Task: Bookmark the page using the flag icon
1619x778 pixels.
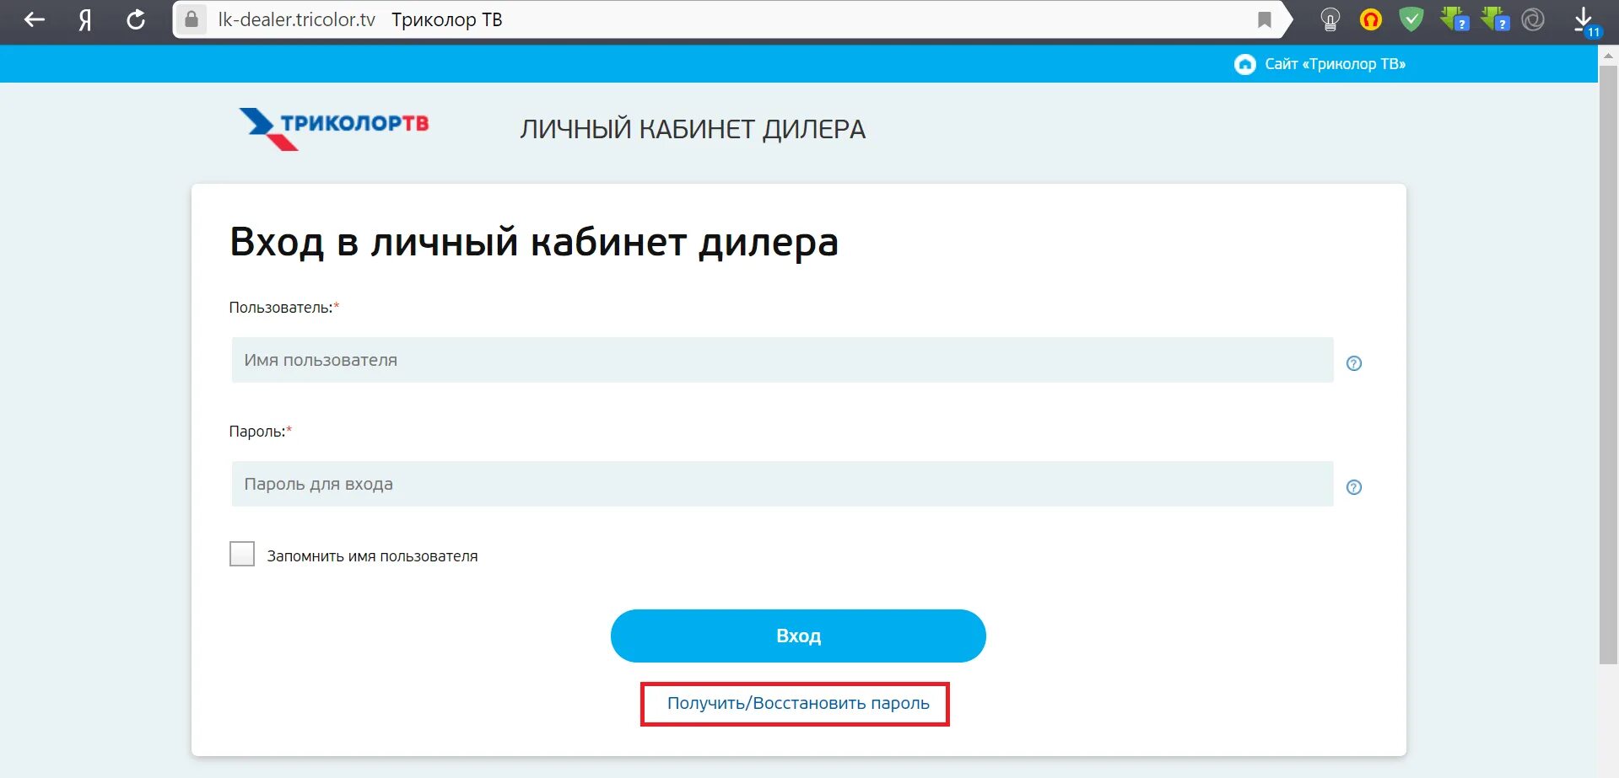Action: pyautogui.click(x=1264, y=19)
